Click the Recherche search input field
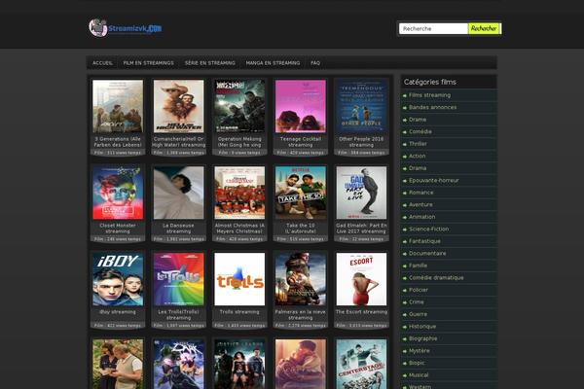This screenshot has height=389, width=584. click(433, 28)
